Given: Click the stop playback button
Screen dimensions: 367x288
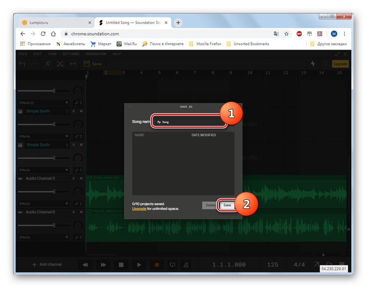Looking at the screenshot, I should 121,265.
